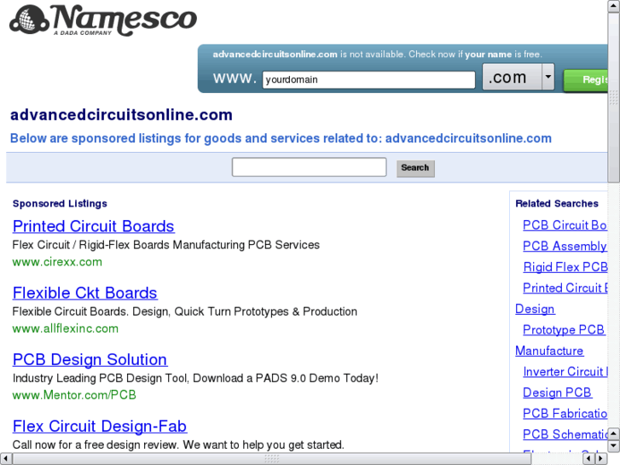620x465 pixels.
Task: Visit the www.allflexinc.com URL link
Action: click(x=66, y=328)
